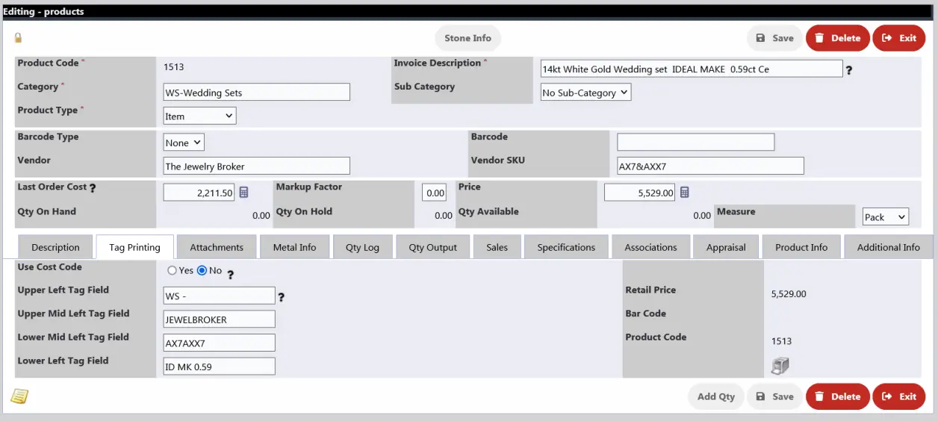Click the empty Barcode input field
The width and height of the screenshot is (938, 421).
pos(695,142)
